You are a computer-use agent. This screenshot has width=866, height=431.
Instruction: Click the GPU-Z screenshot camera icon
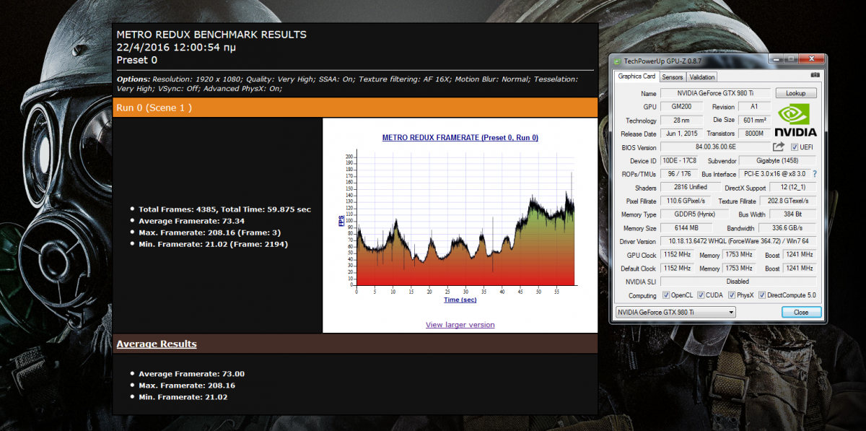[x=815, y=76]
